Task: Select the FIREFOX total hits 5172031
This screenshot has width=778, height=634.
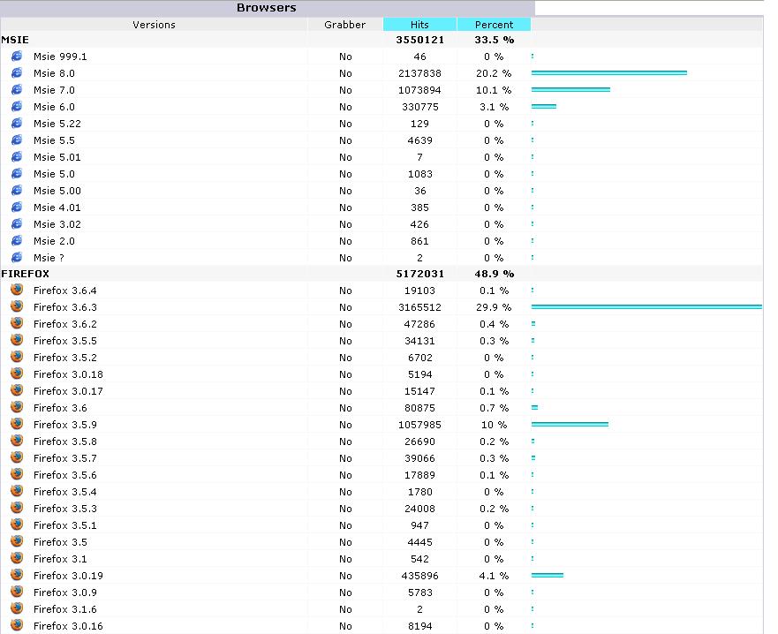Action: pyautogui.click(x=419, y=274)
